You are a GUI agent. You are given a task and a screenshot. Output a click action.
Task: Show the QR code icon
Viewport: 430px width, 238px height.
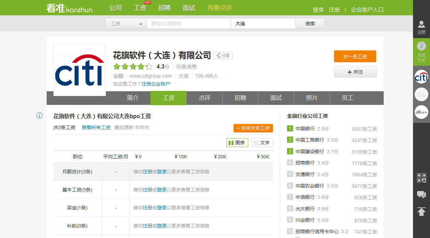(x=421, y=178)
